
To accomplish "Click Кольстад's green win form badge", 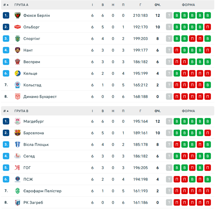I will [207, 85].
